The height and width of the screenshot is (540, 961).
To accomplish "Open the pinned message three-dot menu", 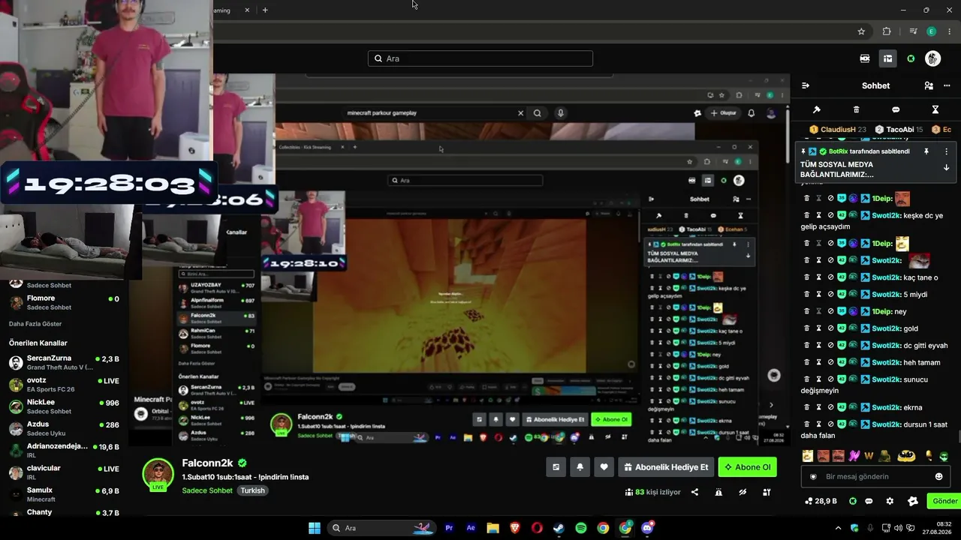I will click(946, 151).
